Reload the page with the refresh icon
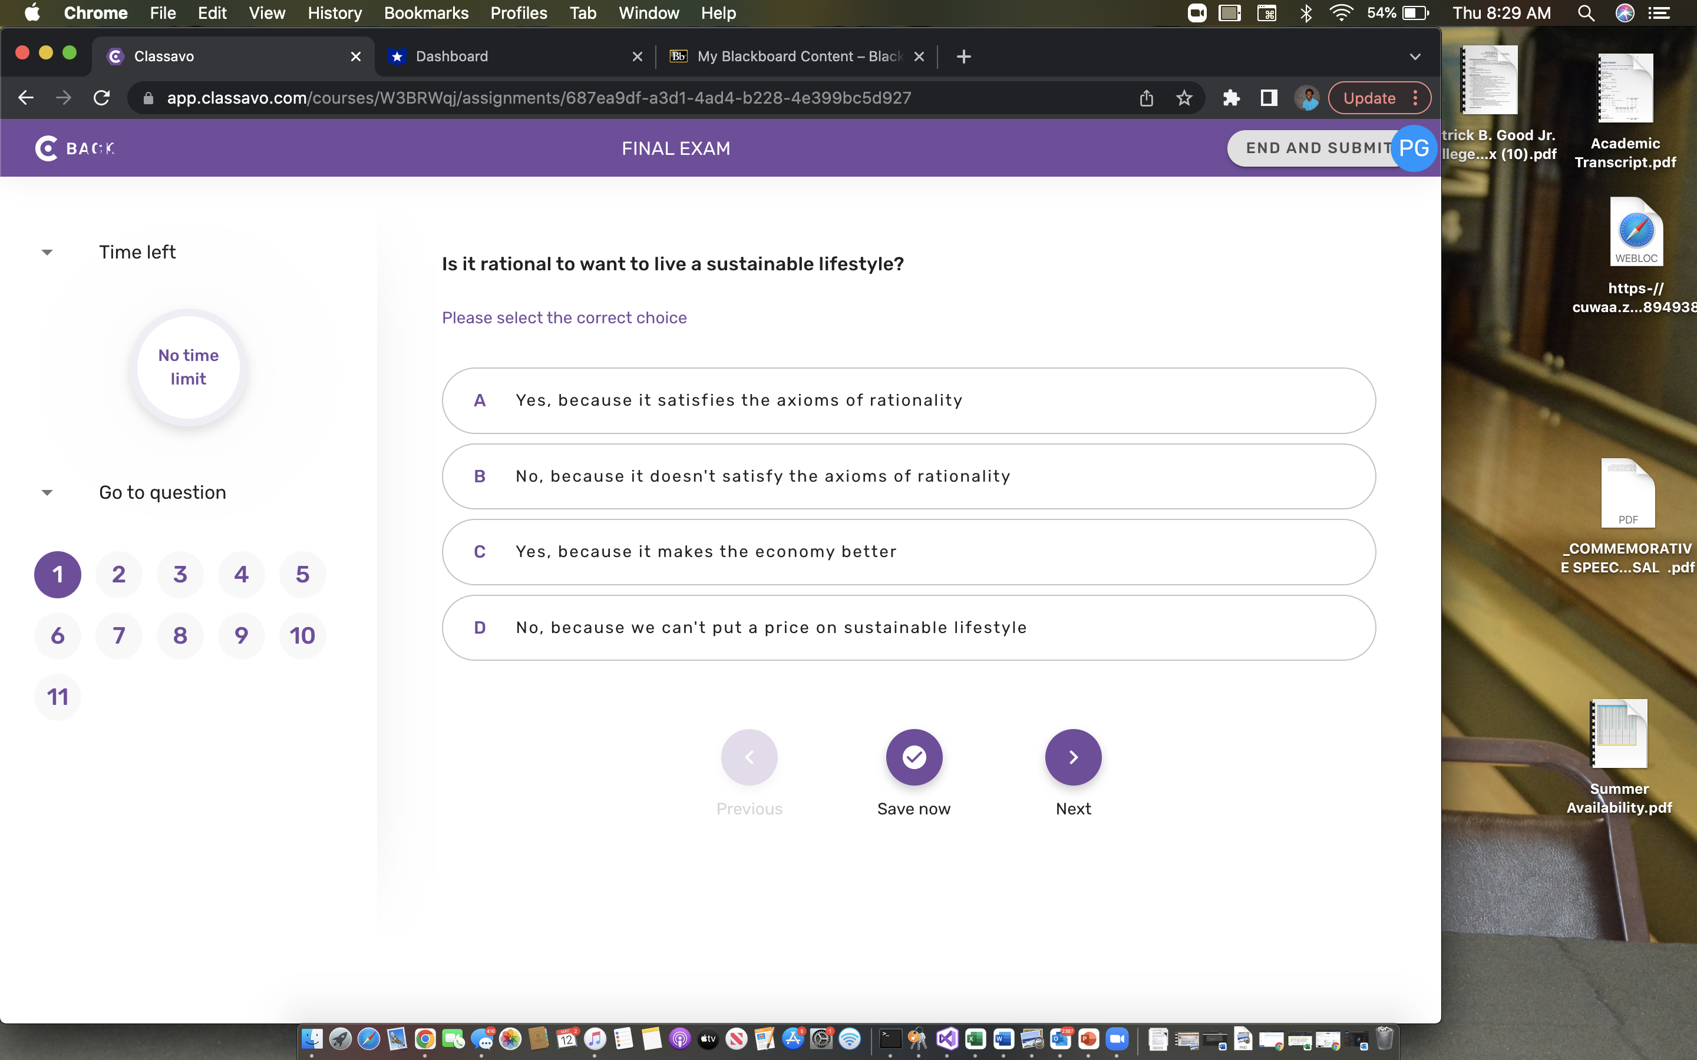 (101, 97)
